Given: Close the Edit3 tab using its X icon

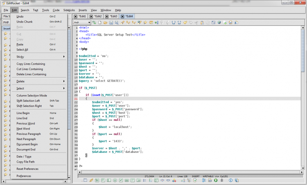Looking at the screenshot, I should (106, 16).
